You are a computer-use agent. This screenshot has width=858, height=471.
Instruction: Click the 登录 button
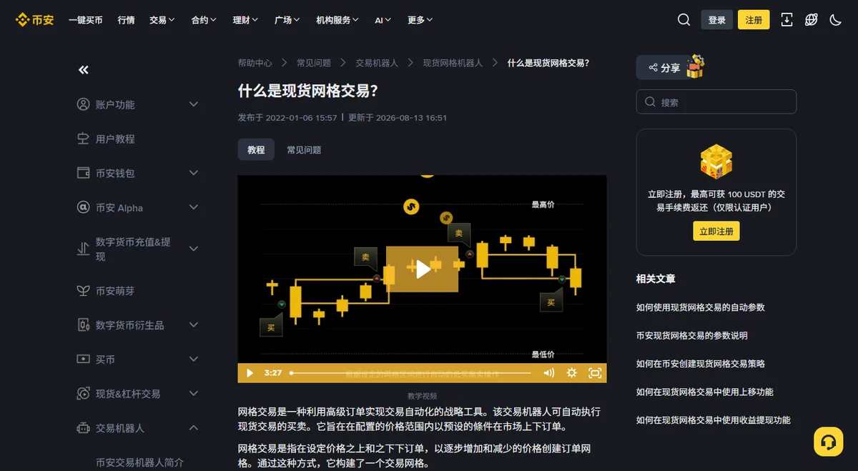click(x=717, y=20)
